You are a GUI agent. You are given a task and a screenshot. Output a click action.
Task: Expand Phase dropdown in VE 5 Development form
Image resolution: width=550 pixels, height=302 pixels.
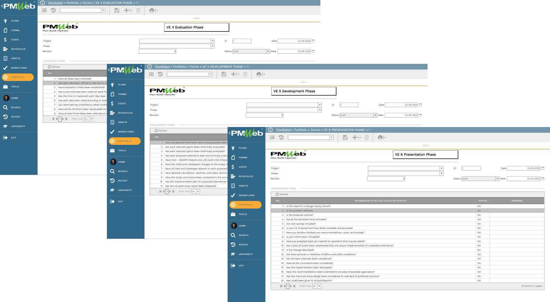point(320,110)
